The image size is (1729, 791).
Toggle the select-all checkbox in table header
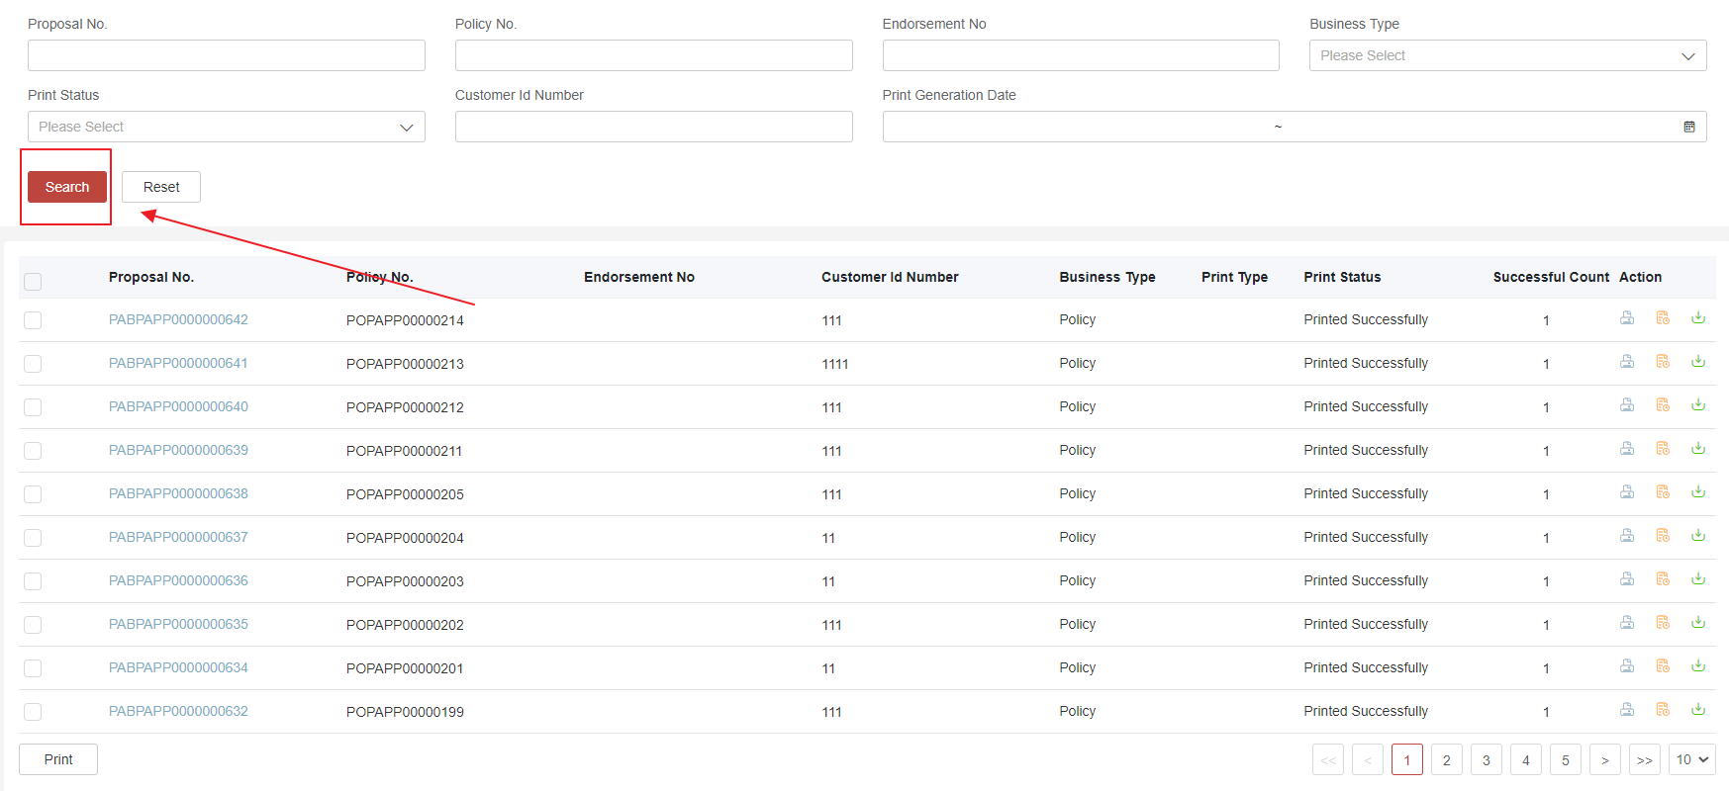(x=33, y=282)
